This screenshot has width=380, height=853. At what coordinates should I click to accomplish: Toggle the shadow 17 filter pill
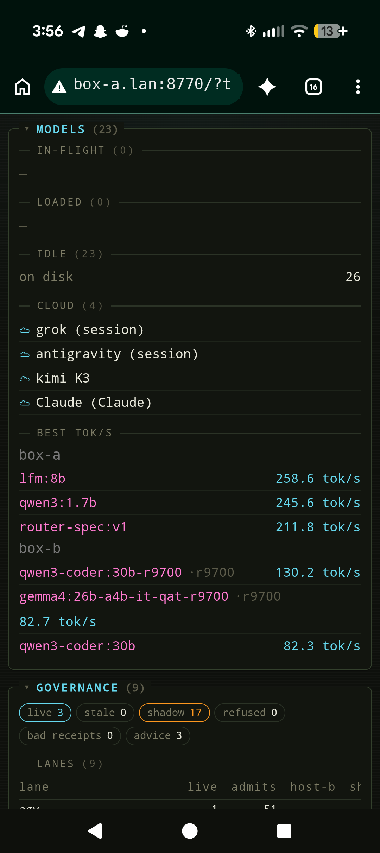point(175,713)
